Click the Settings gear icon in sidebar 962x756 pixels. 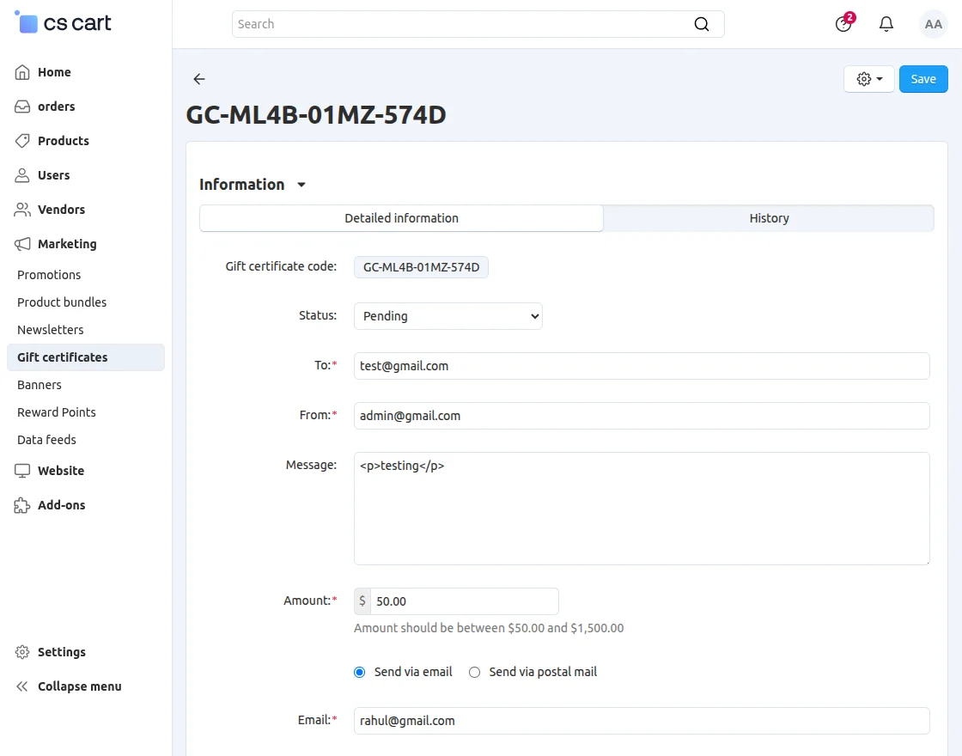point(22,652)
